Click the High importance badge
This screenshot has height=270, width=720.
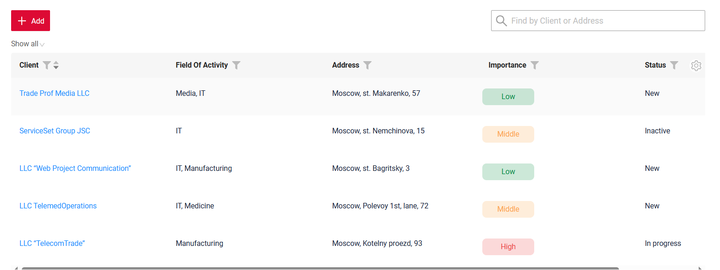pos(508,247)
